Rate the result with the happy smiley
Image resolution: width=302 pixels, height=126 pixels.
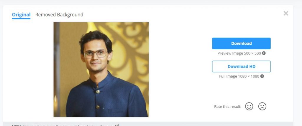[x=249, y=106]
